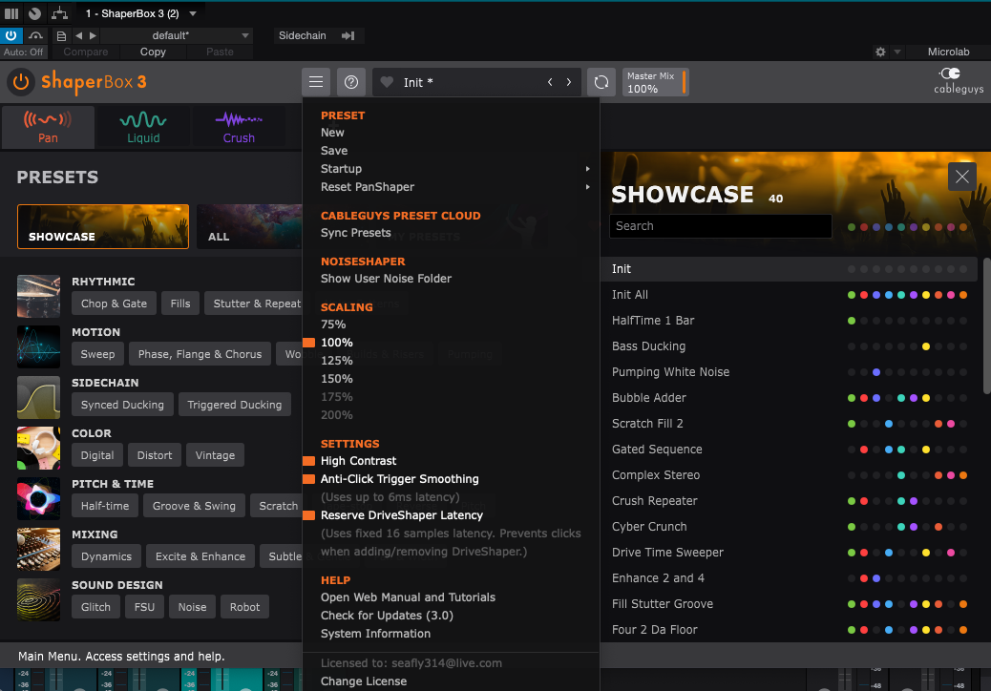Set scaling to 125%
This screenshot has height=691, width=991.
pos(336,361)
